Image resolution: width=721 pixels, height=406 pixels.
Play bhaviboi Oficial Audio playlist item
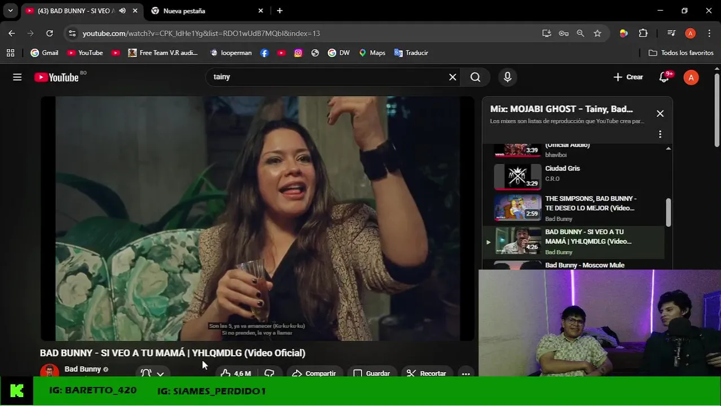[574, 150]
